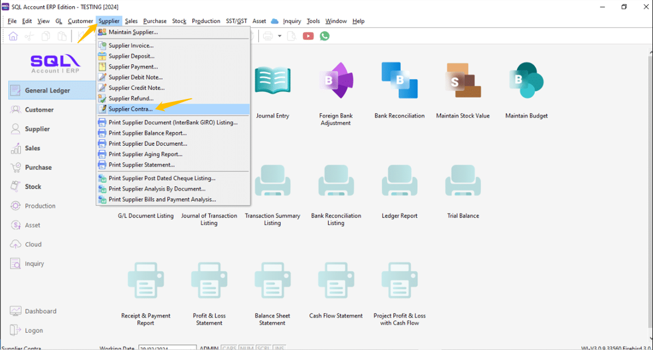The image size is (653, 350).
Task: Open the Maintain Budget icon
Action: tap(526, 81)
